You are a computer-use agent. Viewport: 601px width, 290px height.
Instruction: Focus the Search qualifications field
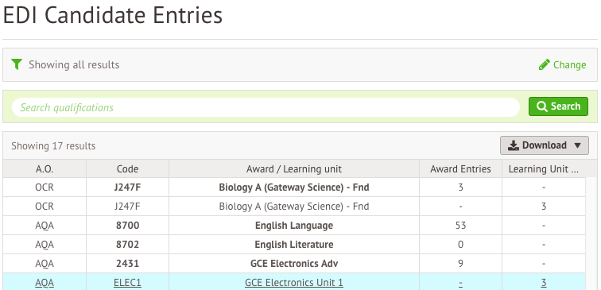(x=266, y=107)
